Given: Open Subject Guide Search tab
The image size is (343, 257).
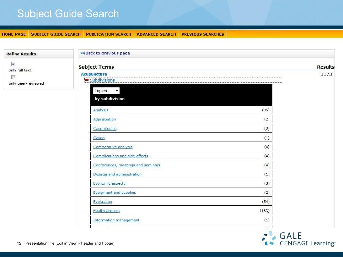Looking at the screenshot, I should 56,34.
